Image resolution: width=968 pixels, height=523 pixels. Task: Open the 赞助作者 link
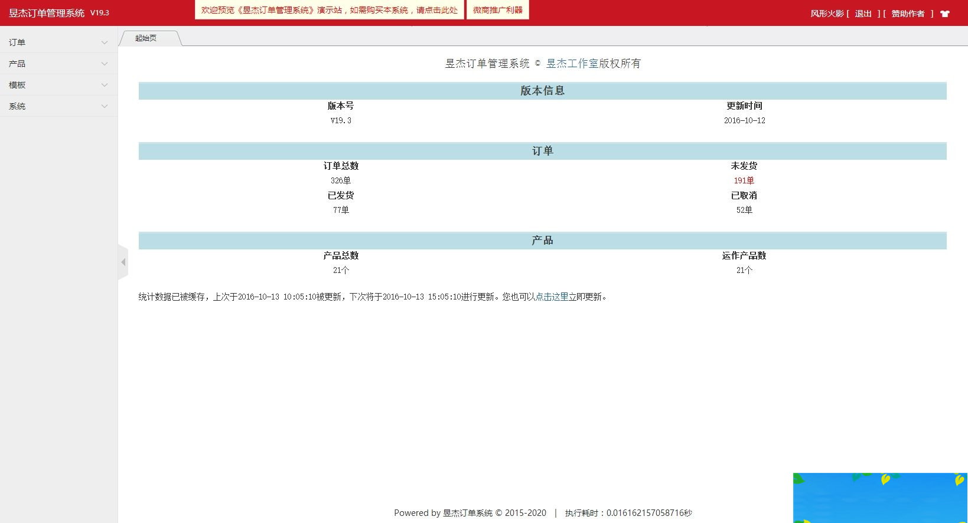pos(908,14)
